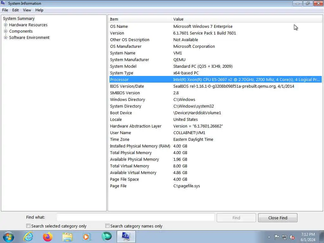Select the System Name row
The height and width of the screenshot is (243, 324).
click(x=215, y=53)
